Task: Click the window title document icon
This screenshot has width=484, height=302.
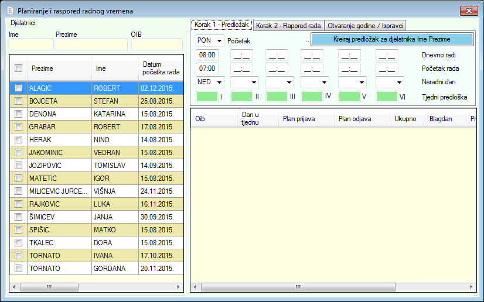Action: pos(11,11)
